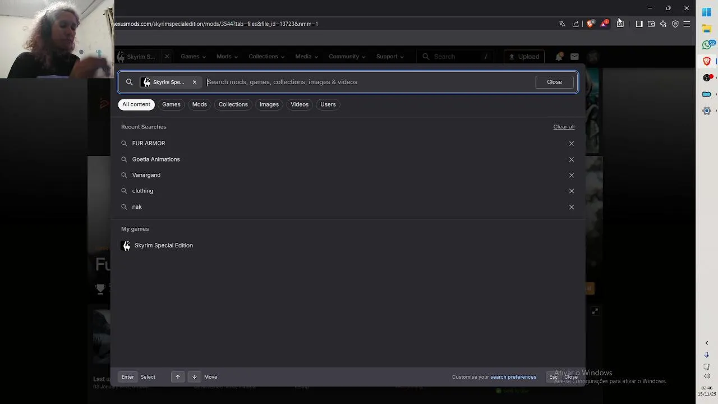Open the Community dropdown in Nexus header
718x404 pixels.
pos(347,57)
